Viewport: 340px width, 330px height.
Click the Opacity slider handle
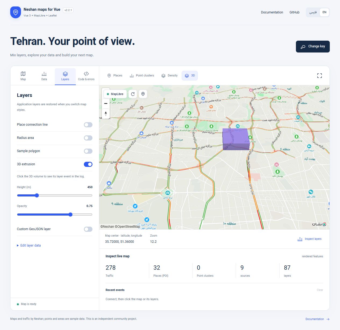(70, 215)
